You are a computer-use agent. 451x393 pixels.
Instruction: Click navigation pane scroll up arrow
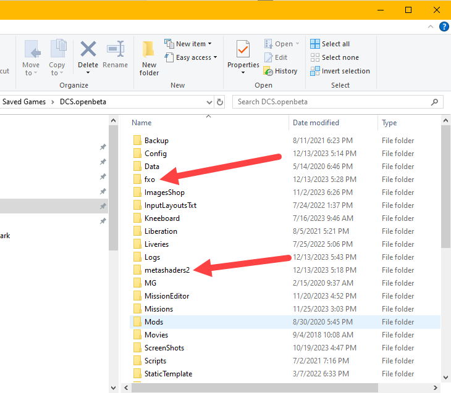click(x=113, y=121)
